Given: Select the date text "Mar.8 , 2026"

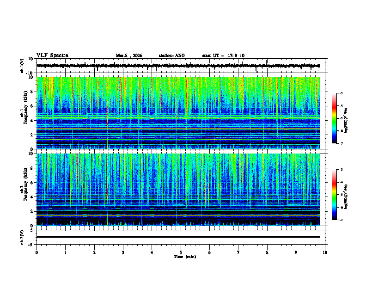Looking at the screenshot, I should pyautogui.click(x=129, y=55).
